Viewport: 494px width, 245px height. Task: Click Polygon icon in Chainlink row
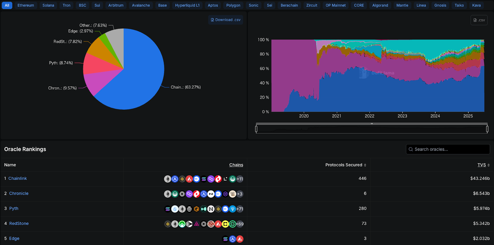[211, 179]
